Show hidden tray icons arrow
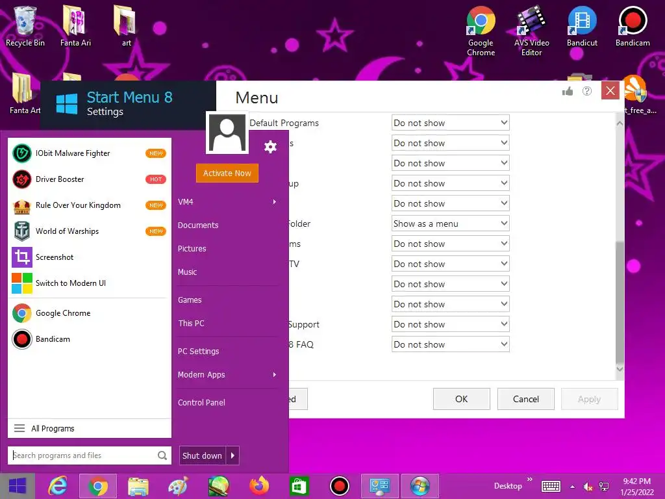The image size is (665, 499). 573,487
